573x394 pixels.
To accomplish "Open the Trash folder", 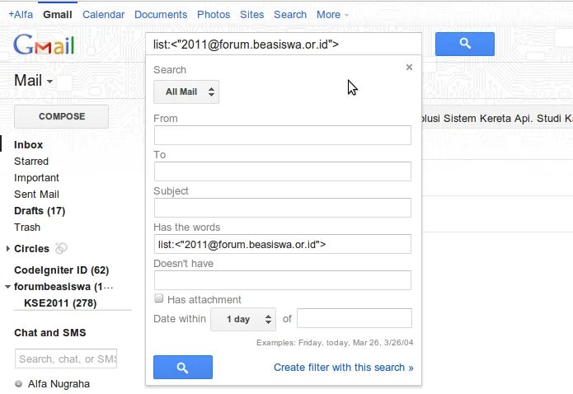I will [x=27, y=227].
